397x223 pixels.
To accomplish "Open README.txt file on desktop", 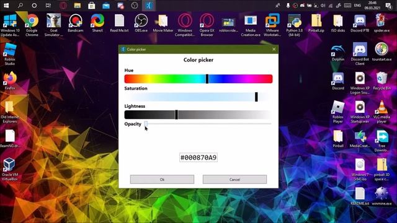I will tap(360, 196).
